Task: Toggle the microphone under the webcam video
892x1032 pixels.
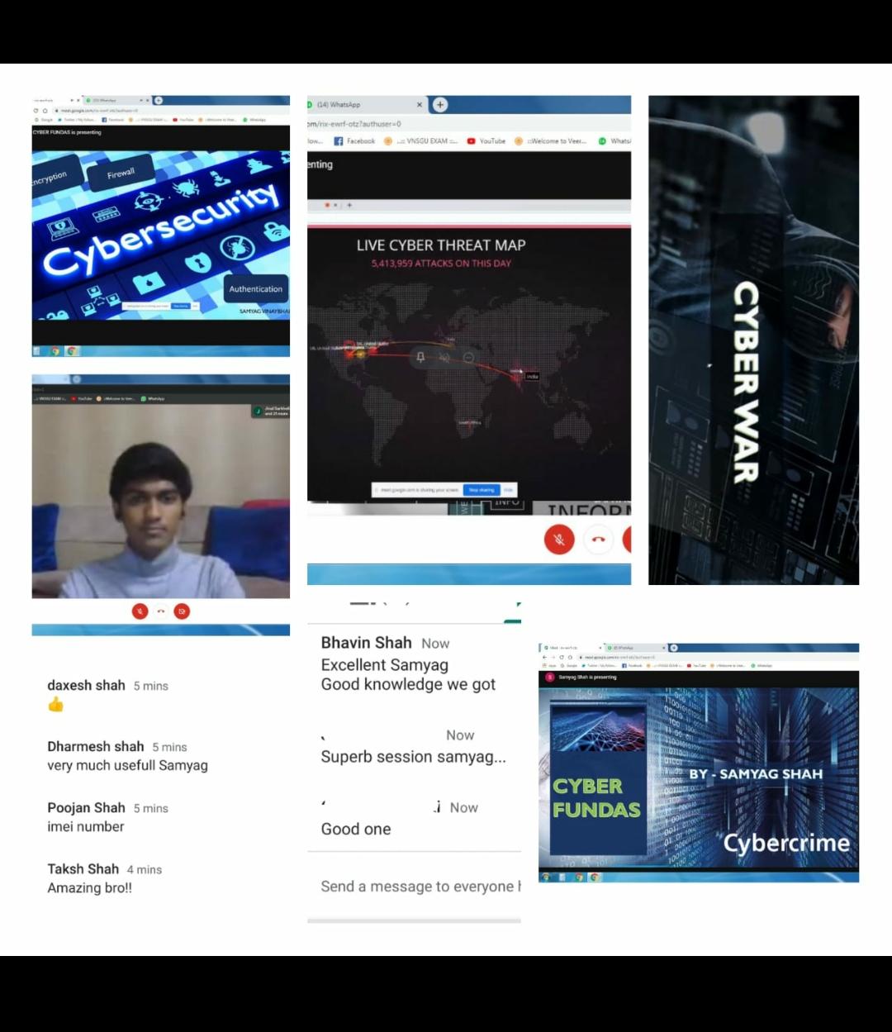Action: [x=140, y=611]
